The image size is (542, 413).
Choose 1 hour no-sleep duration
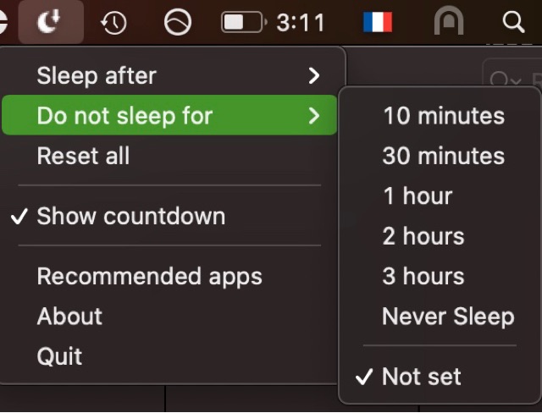point(418,196)
